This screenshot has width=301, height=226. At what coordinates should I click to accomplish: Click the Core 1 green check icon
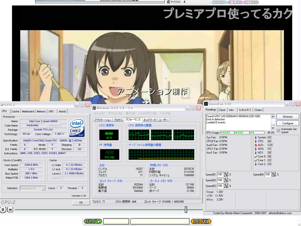pos(256,160)
